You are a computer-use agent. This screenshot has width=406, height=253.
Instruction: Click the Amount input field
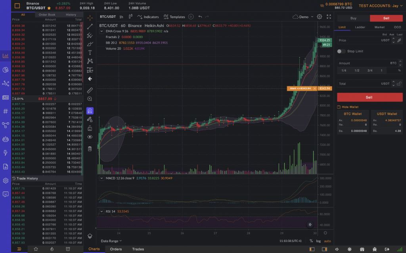[363, 63]
